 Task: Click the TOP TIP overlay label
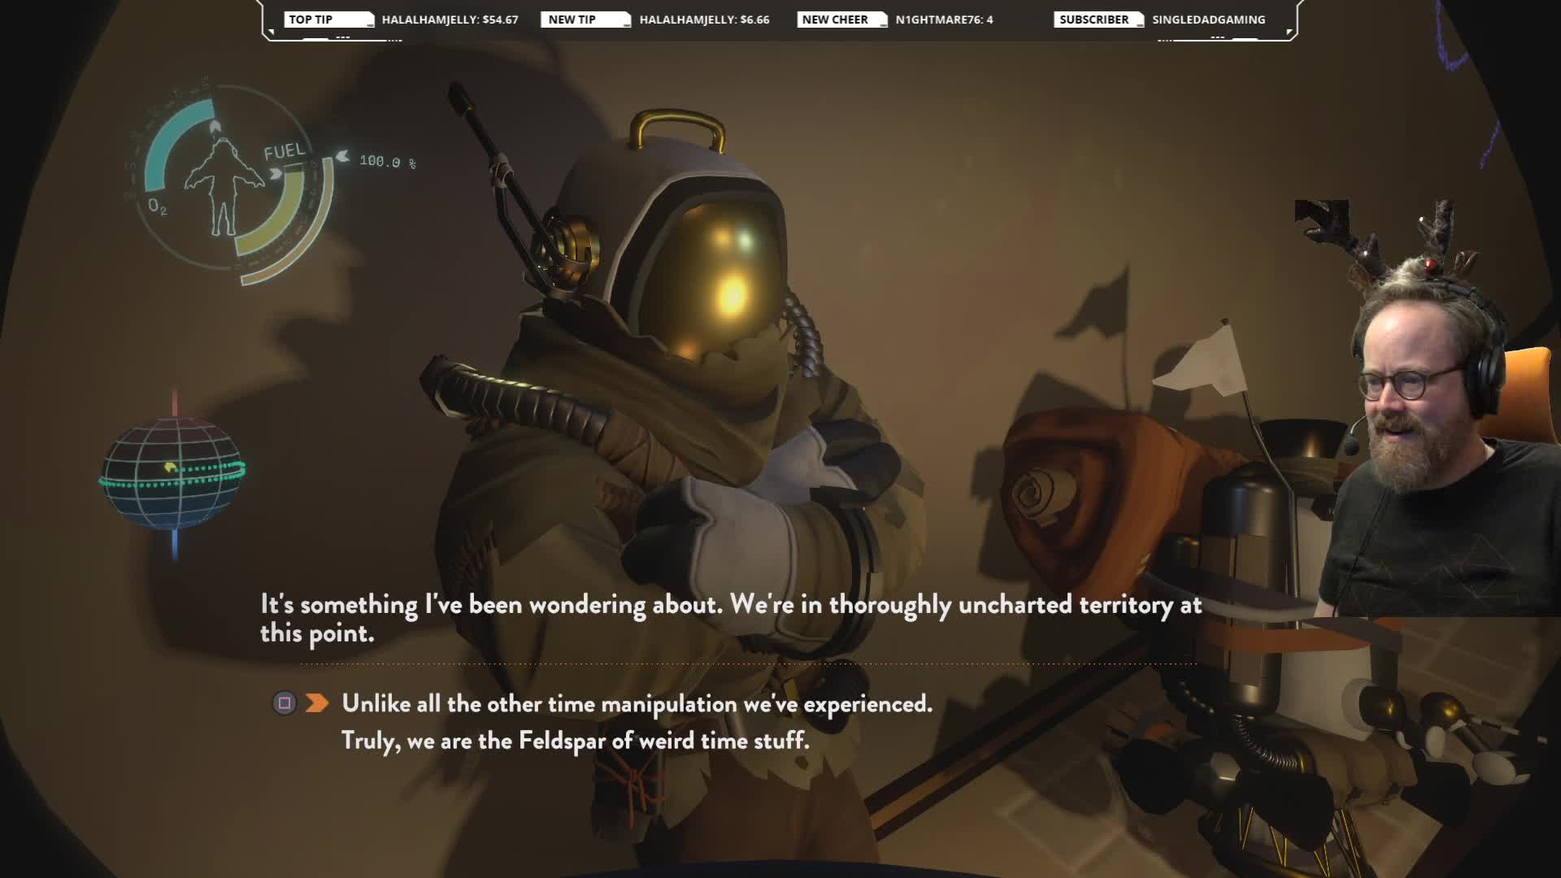[328, 20]
